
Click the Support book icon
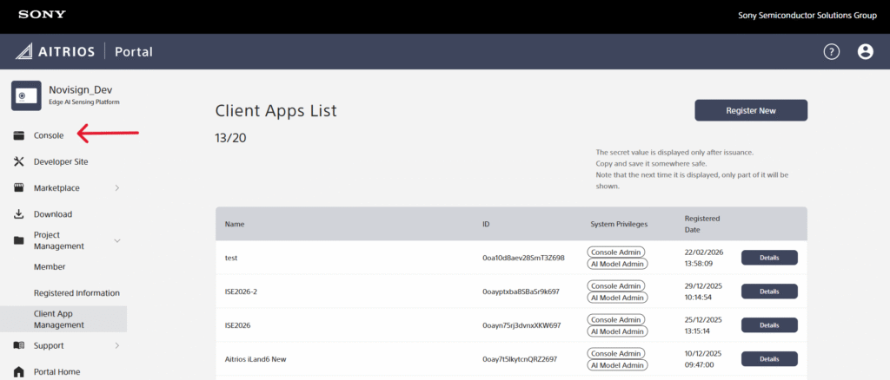tap(19, 345)
